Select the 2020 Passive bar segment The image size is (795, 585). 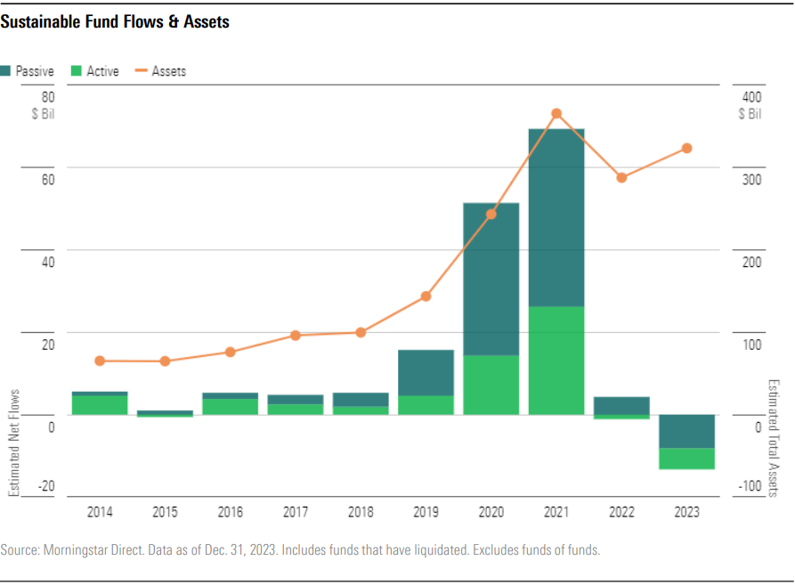pyautogui.click(x=491, y=280)
